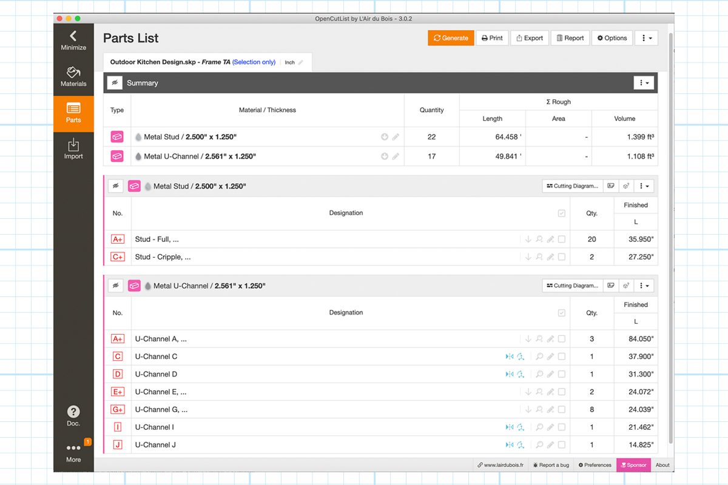
Task: Click the pencil icon next to Inch unit
Action: tap(301, 62)
